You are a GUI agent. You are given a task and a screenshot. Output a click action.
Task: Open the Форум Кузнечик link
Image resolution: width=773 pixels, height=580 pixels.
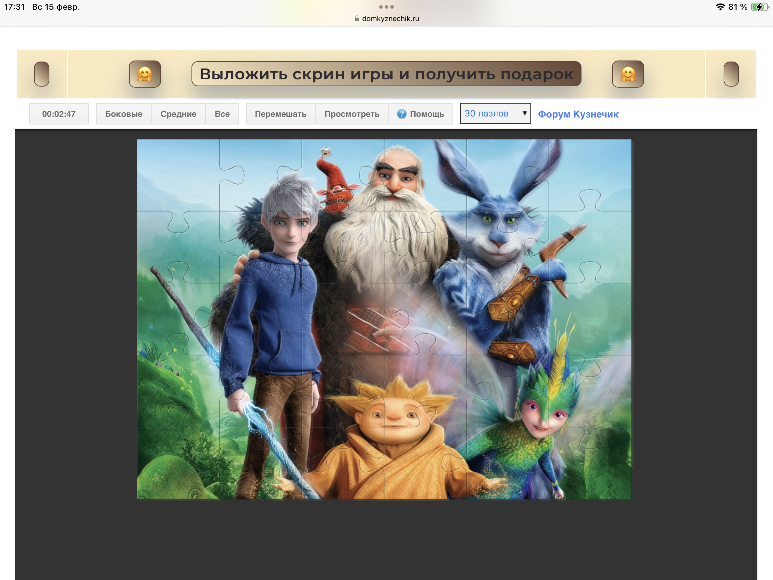[x=578, y=114]
